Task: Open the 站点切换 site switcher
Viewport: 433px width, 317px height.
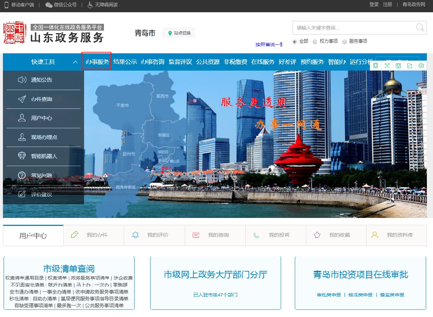Action: (179, 33)
